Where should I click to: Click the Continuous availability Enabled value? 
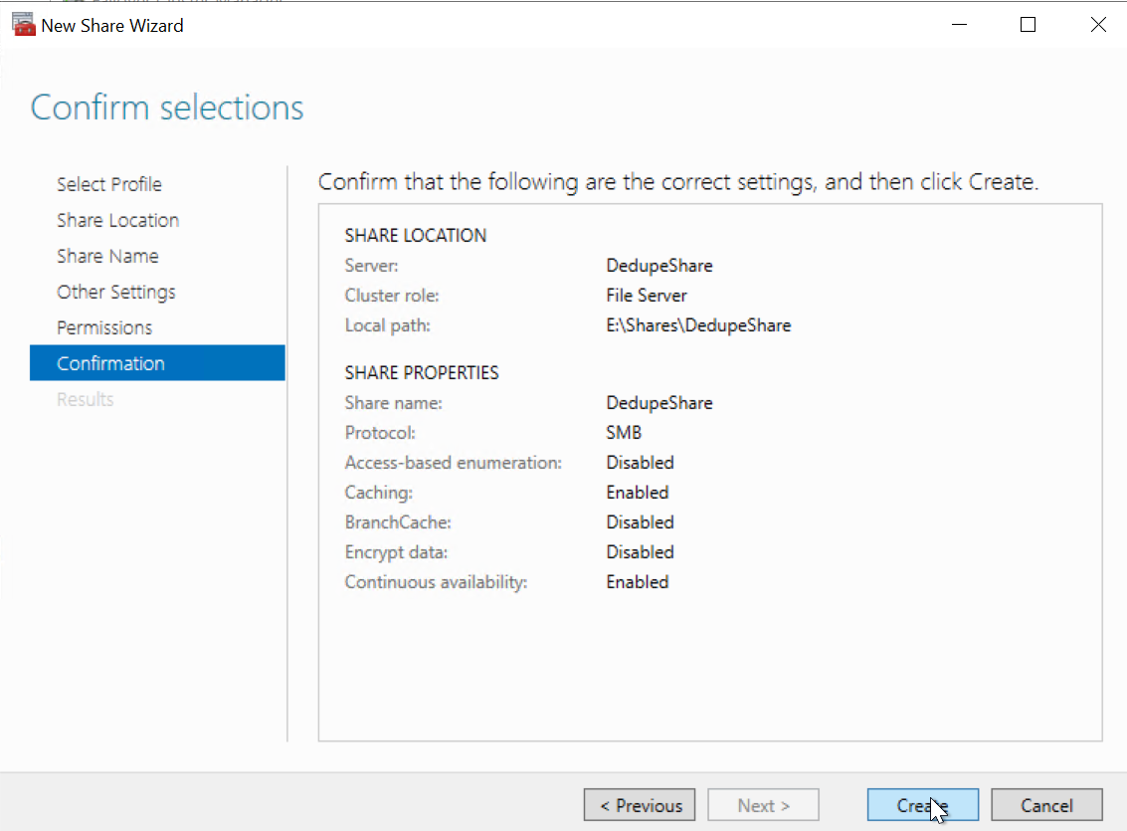(638, 581)
